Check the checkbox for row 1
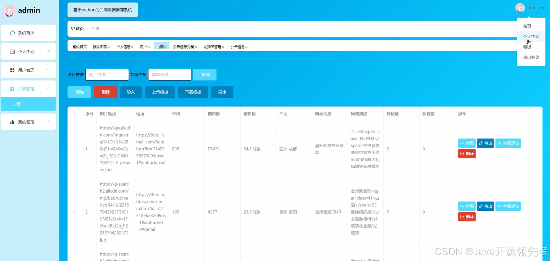550x261 pixels. pyautogui.click(x=73, y=149)
